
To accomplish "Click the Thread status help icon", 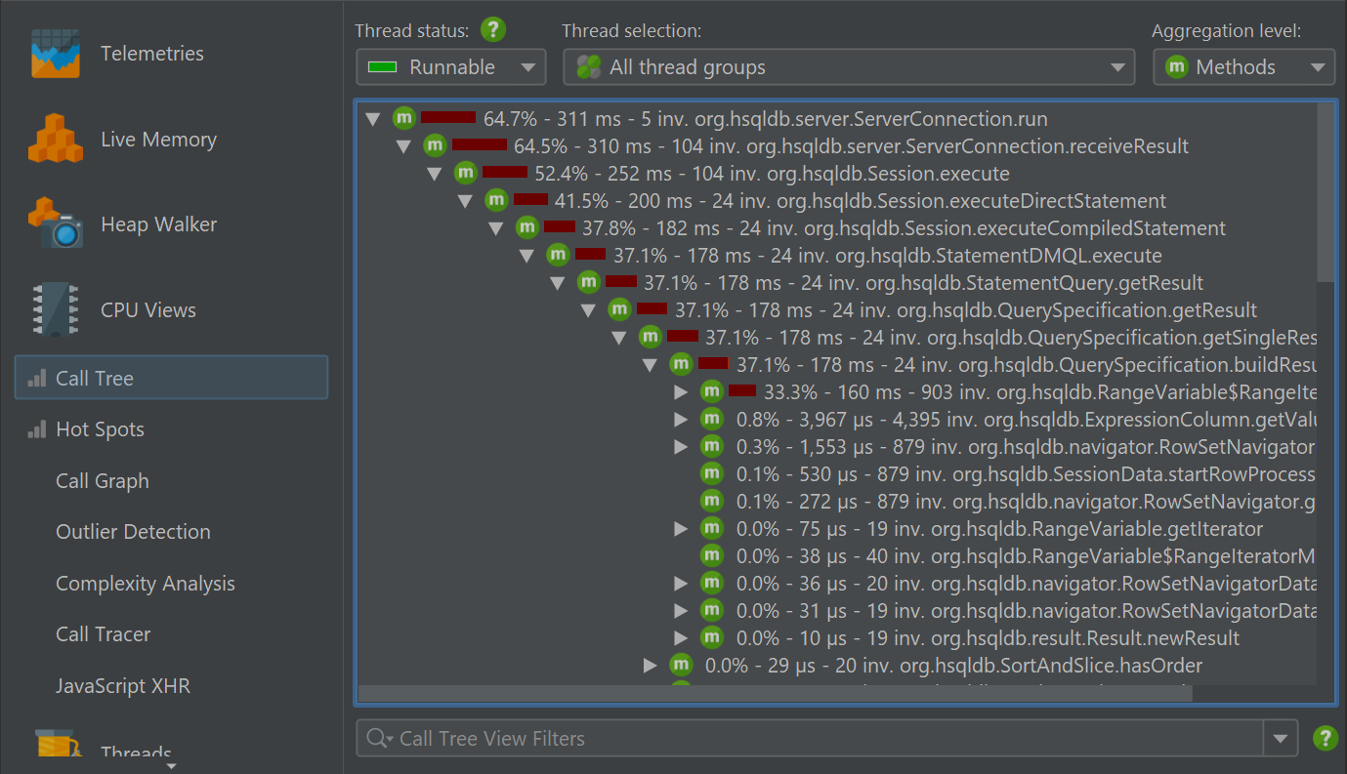I will coord(493,30).
